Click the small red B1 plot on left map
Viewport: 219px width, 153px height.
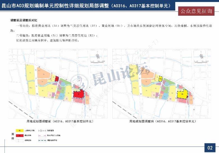tap(56, 79)
